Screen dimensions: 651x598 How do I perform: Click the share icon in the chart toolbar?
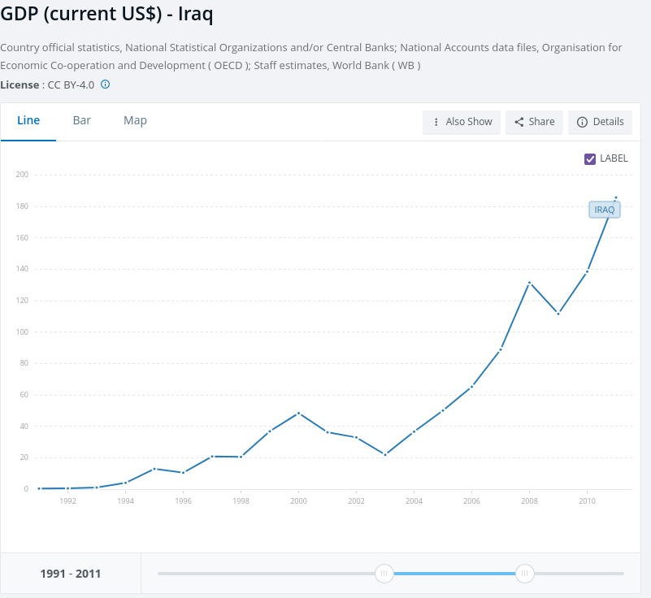(519, 122)
